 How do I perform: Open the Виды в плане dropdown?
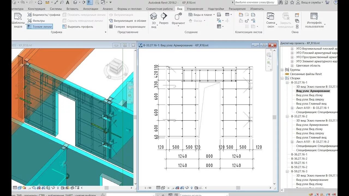(x=202, y=15)
